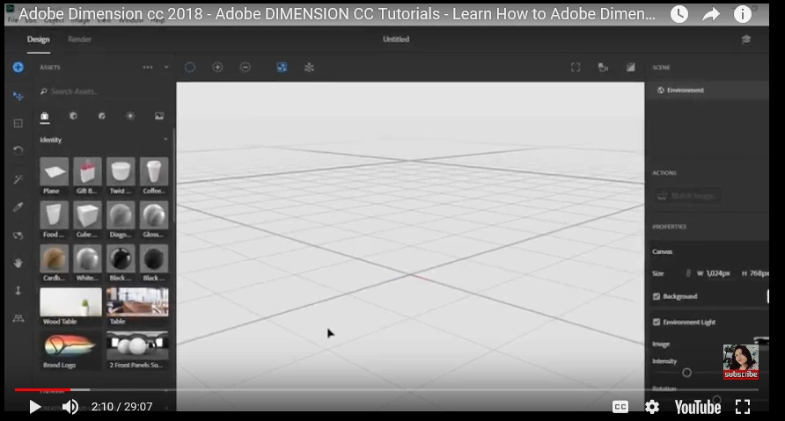Switch to the Design tab

coord(38,40)
